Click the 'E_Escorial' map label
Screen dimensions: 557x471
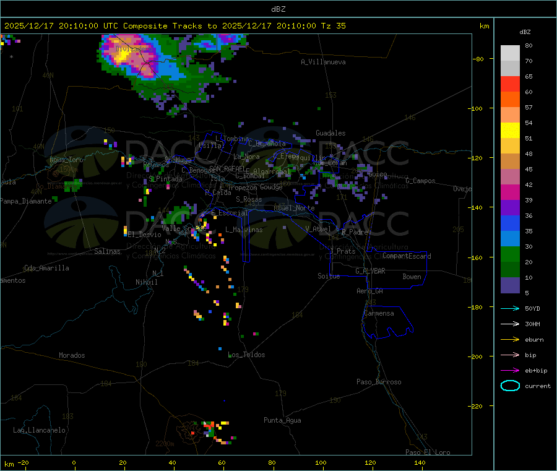tap(230, 213)
